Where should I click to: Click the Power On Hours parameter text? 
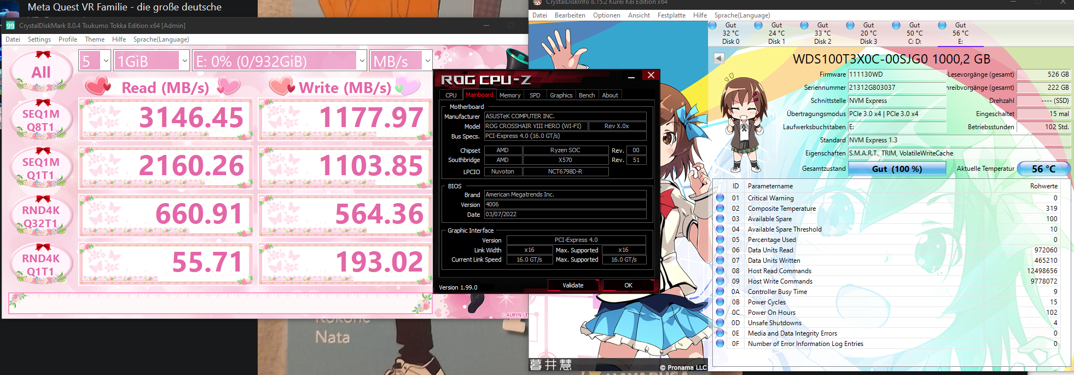[771, 313]
